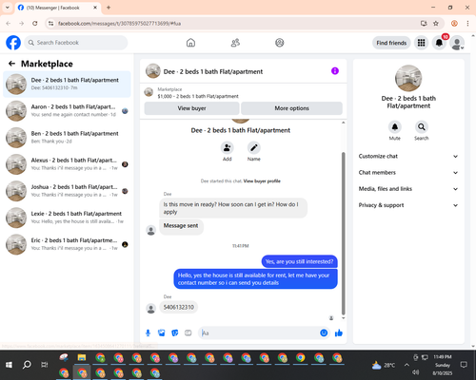476x380 pixels.
Task: Open Ben 2 beds conversation
Action: click(67, 138)
